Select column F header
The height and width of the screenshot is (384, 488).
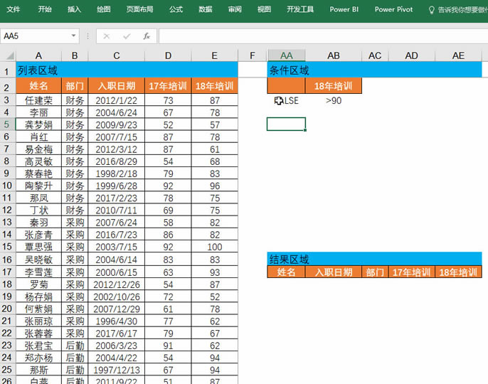pos(253,55)
